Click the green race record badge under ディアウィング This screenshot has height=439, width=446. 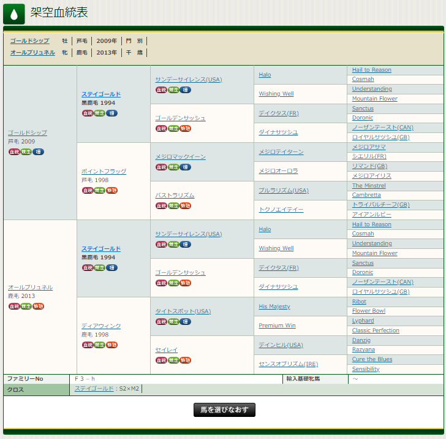tap(99, 345)
